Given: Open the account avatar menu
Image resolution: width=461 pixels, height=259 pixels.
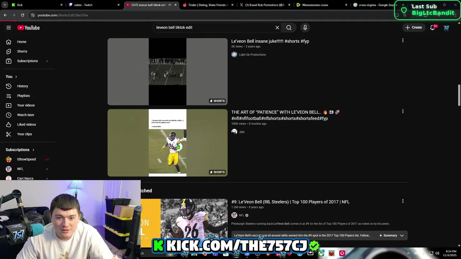Looking at the screenshot, I should [x=446, y=27].
